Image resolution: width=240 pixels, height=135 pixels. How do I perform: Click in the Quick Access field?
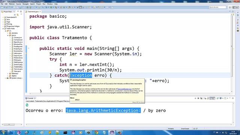tap(217, 7)
